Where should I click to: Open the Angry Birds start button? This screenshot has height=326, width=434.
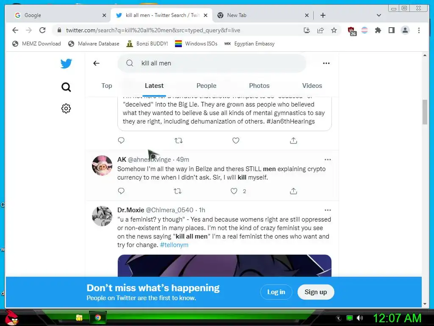coord(11,318)
